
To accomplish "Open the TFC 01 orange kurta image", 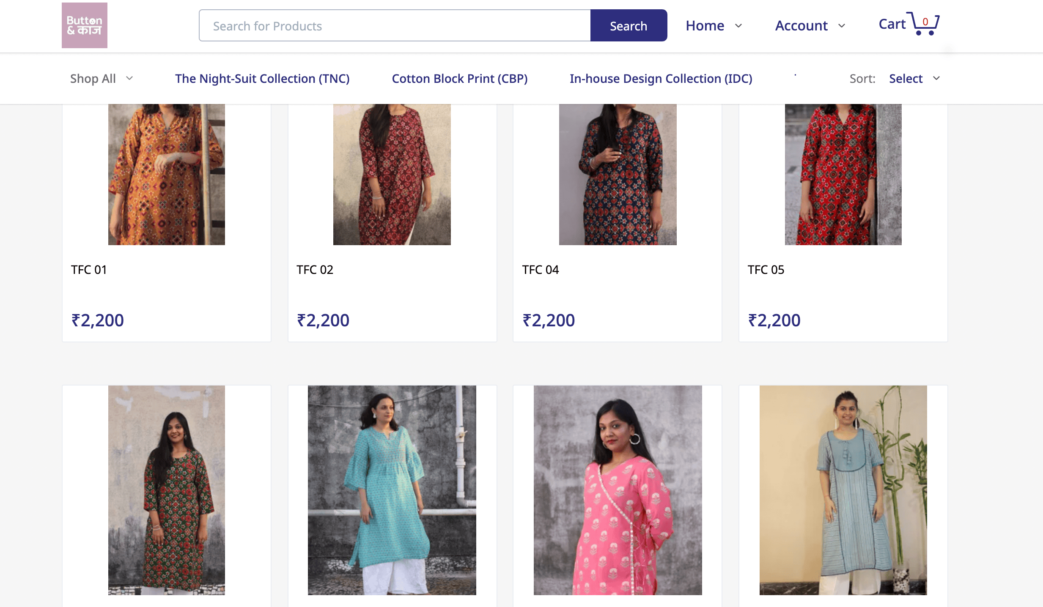I will tap(167, 175).
